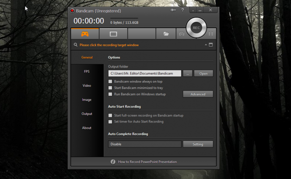Start recording with the round REC button

(196, 28)
